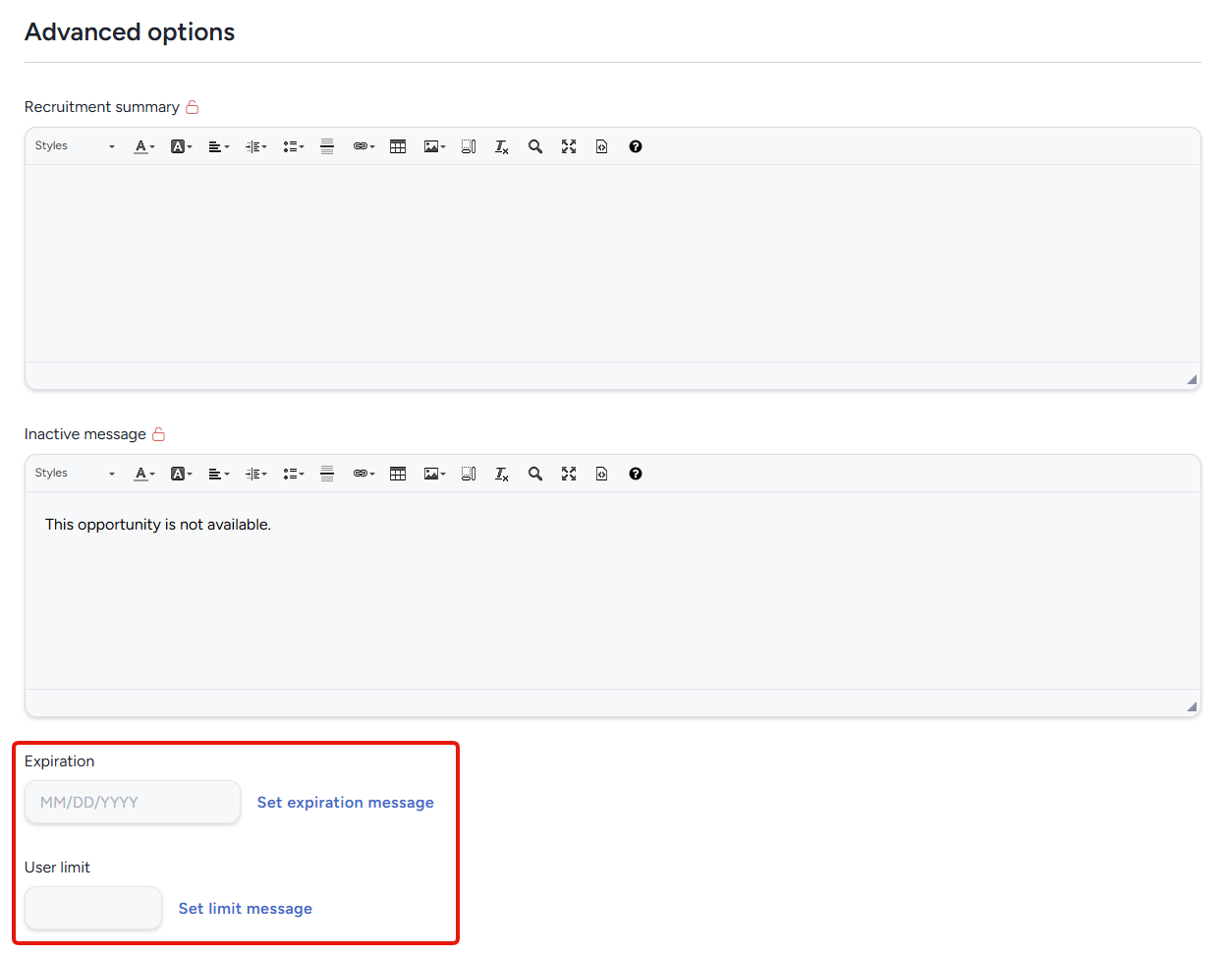Insert table in Recruitment summary editor
1229x956 pixels.
(398, 146)
